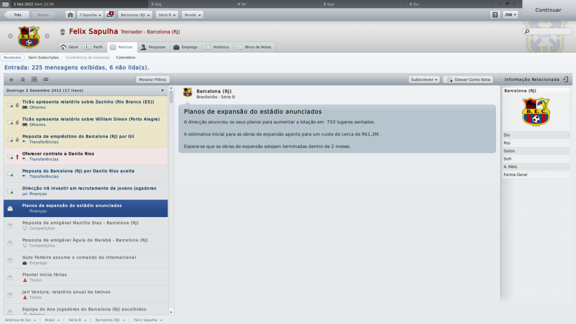Click the Home house icon in toolbar

tap(70, 15)
